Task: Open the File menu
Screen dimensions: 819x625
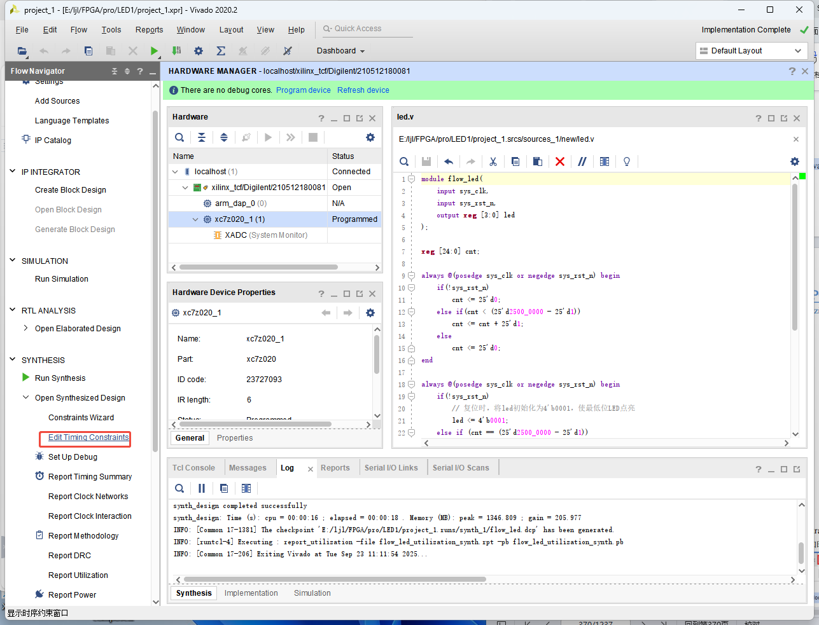Action: pyautogui.click(x=22, y=30)
